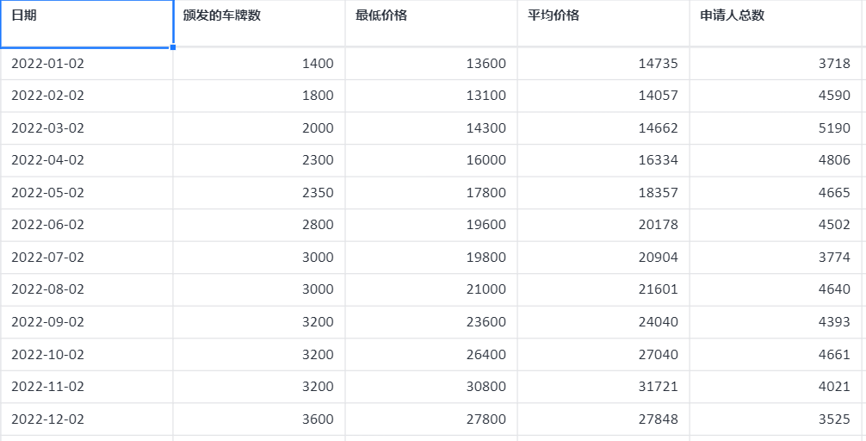866x441 pixels.
Task: Select the average price value 21601
Action: click(603, 289)
